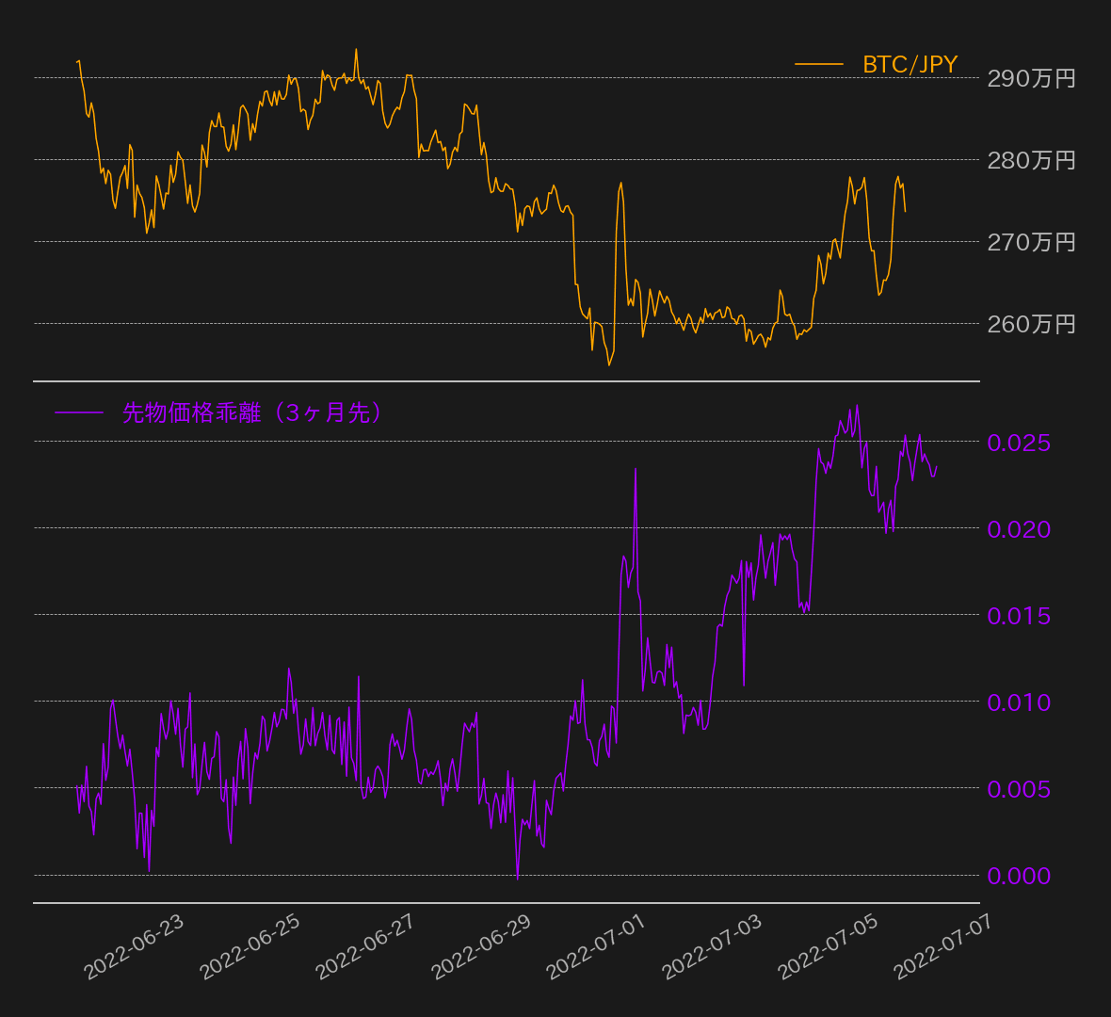Select the 0.020 axis tick label
The image size is (1111, 1017).
click(x=1019, y=528)
